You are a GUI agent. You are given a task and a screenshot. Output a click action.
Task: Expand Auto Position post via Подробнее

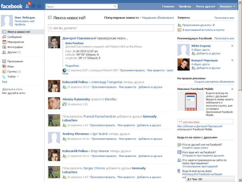pos(72,66)
